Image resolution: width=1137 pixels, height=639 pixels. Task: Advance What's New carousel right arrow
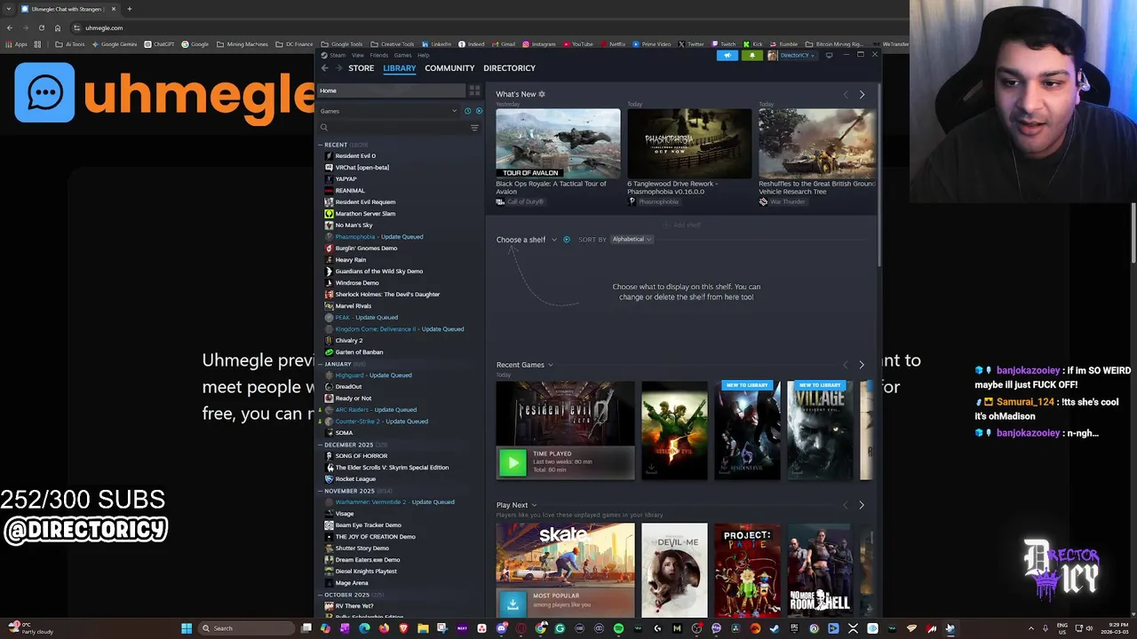[x=862, y=94]
